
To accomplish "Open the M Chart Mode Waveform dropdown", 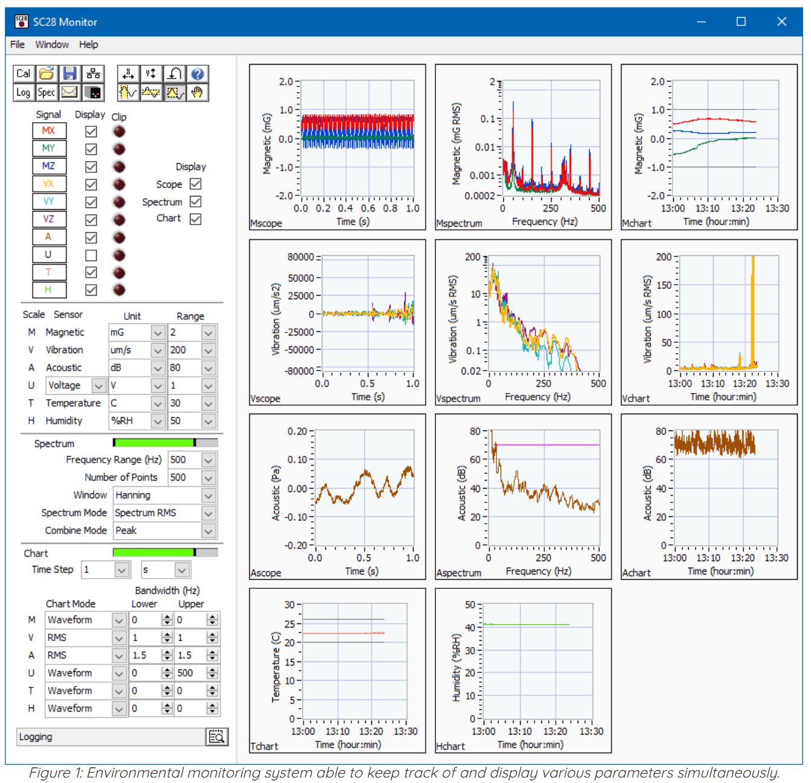I will 119,620.
